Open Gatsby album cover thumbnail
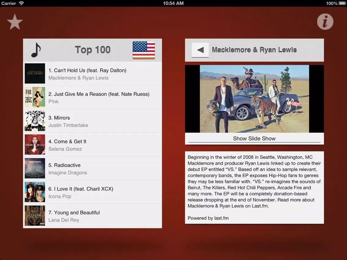347x260 pixels. 35,215
